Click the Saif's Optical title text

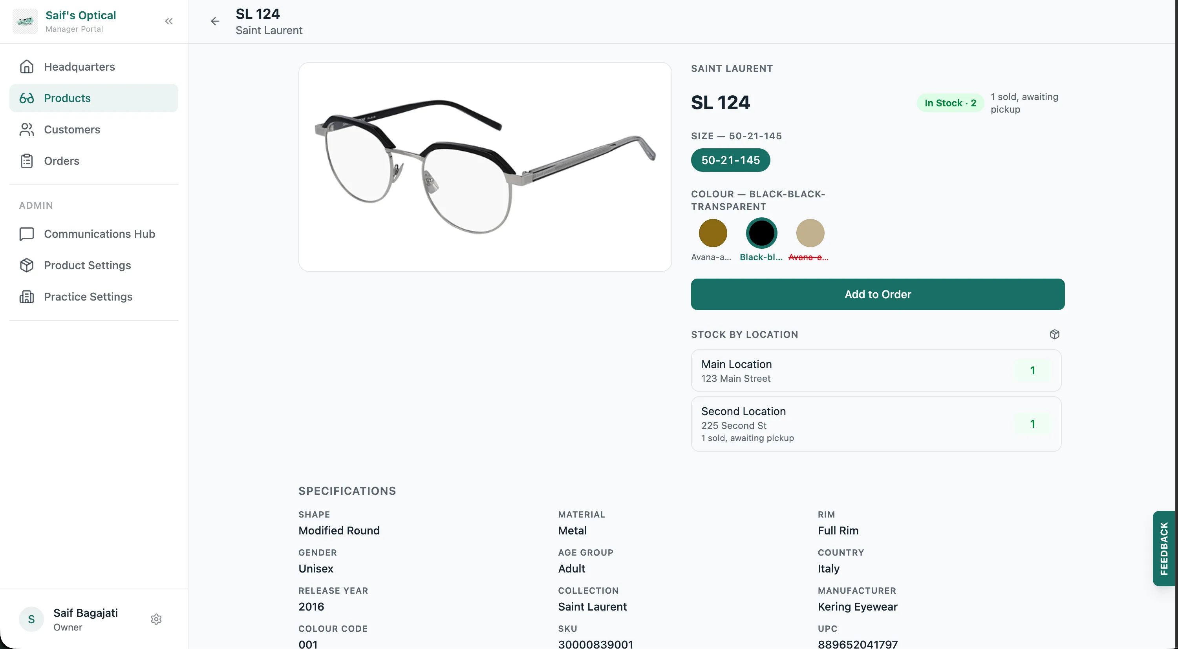coord(80,15)
